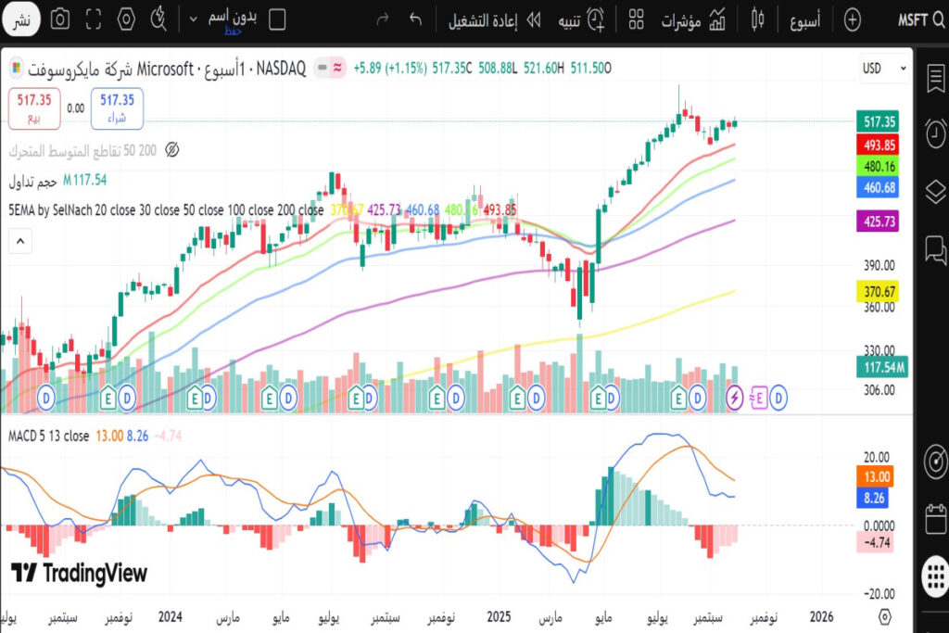Toggle the layout checkbox square in toolbar
Viewport: 949px width, 633px height.
click(x=276, y=19)
